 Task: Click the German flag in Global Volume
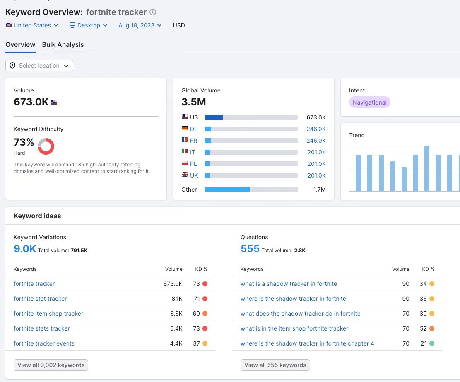(x=185, y=128)
